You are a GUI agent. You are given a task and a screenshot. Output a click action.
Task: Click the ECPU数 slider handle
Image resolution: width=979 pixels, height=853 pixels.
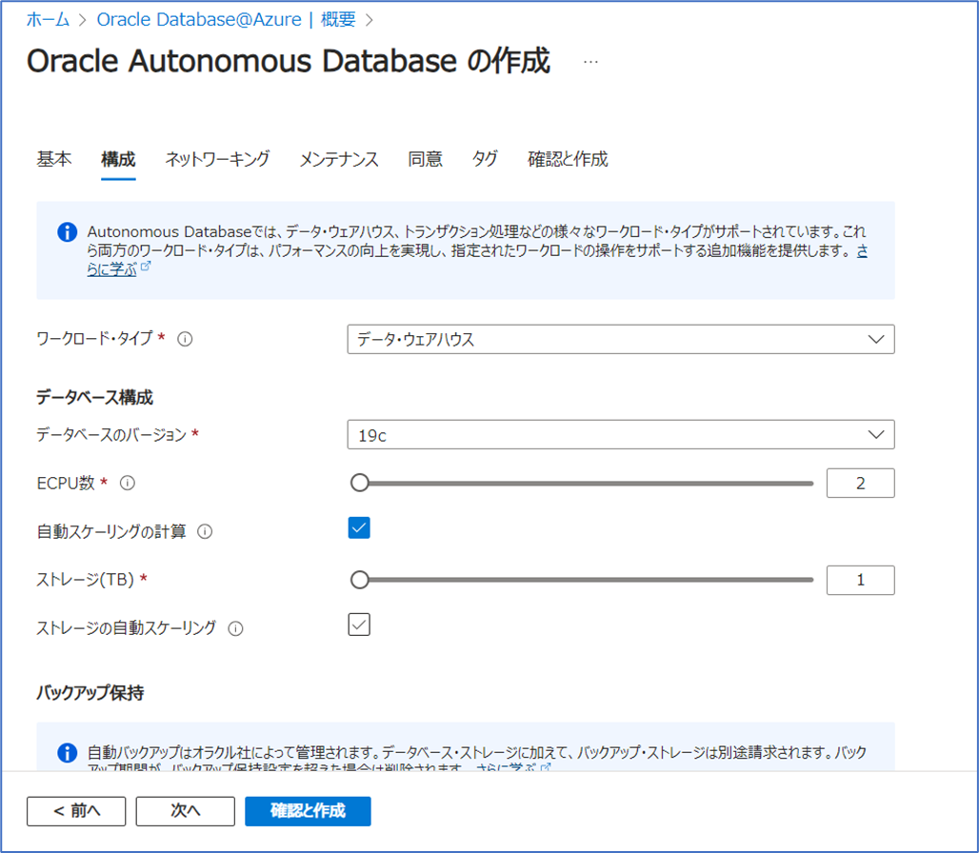click(360, 483)
